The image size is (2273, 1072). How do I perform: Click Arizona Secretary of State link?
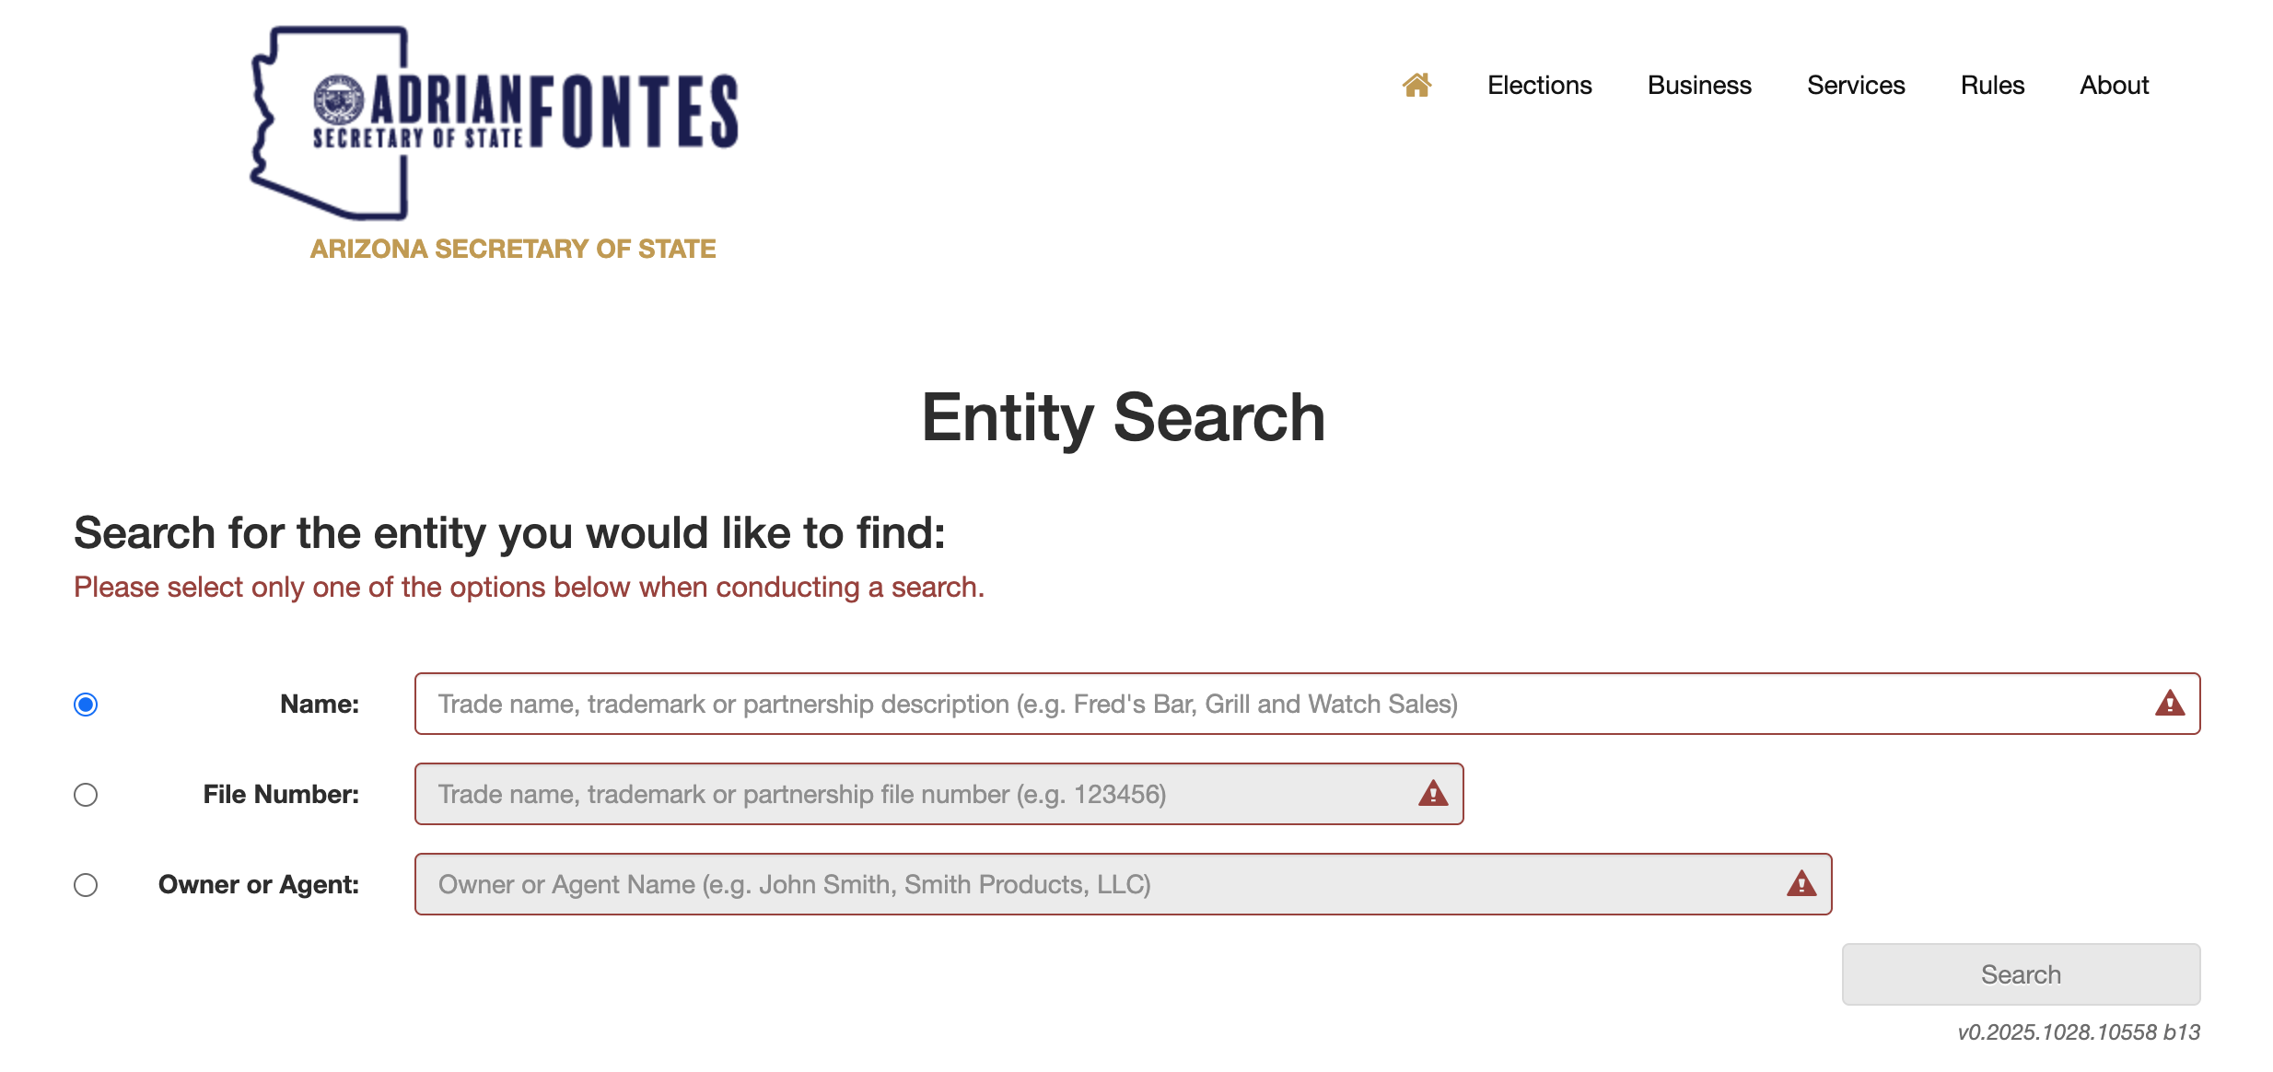[513, 249]
